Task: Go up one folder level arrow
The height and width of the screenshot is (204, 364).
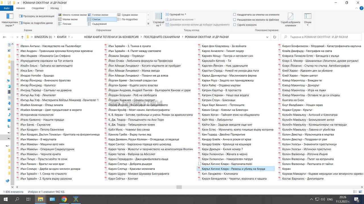Action: 22,37
